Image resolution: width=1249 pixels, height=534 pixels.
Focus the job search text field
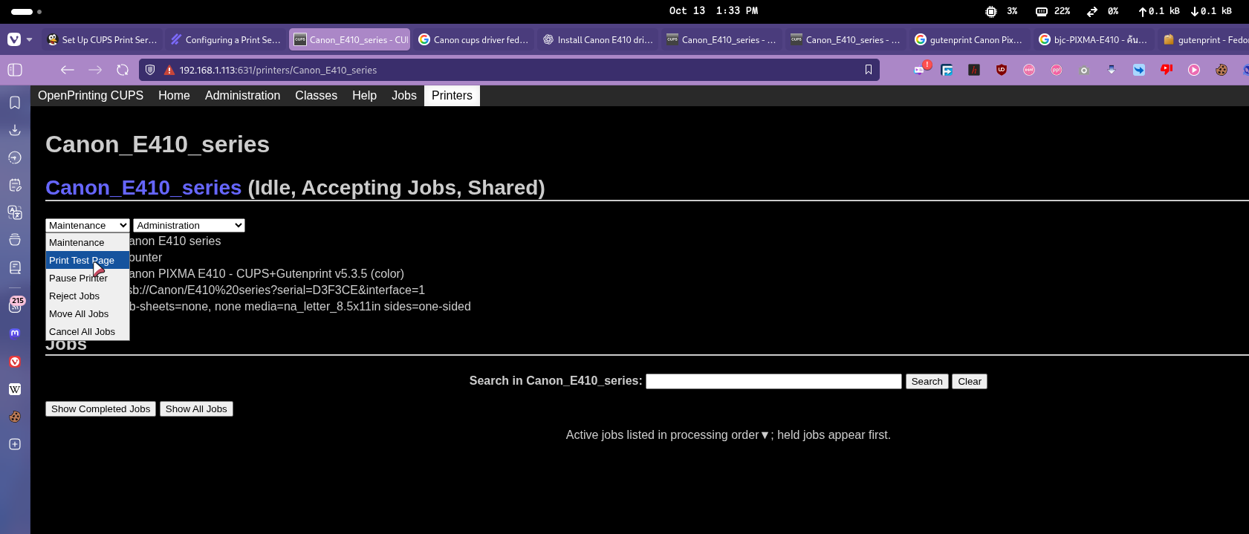[773, 382]
